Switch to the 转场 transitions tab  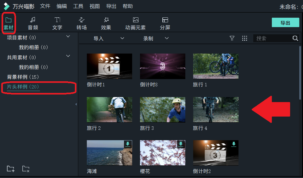(81, 23)
